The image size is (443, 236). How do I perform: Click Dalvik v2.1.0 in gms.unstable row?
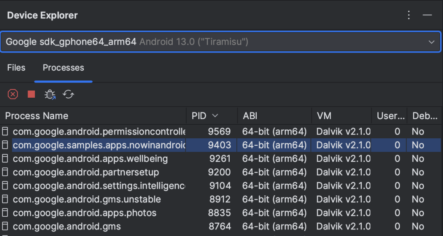point(343,199)
